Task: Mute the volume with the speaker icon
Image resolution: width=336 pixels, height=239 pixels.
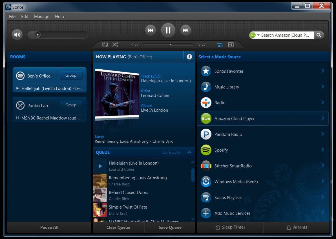Action: (x=17, y=34)
